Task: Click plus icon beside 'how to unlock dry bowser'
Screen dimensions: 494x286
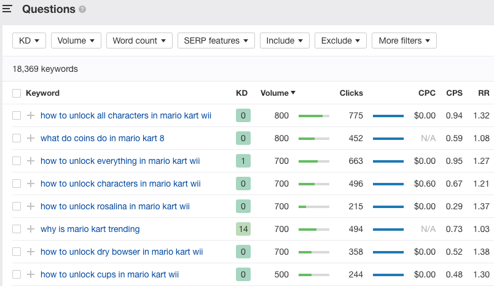Action: [31, 252]
